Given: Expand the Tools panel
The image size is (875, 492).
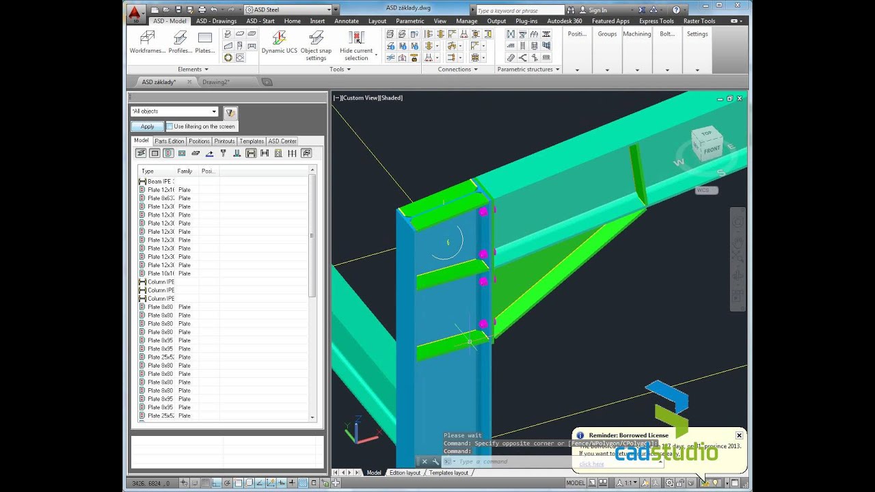Looking at the screenshot, I should coord(340,69).
